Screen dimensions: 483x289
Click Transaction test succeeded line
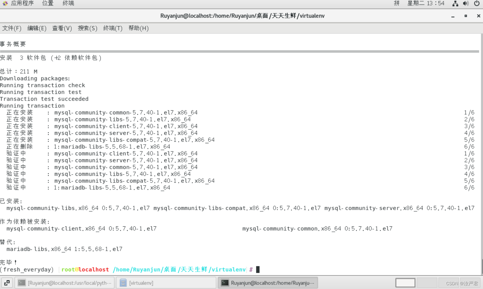point(44,99)
